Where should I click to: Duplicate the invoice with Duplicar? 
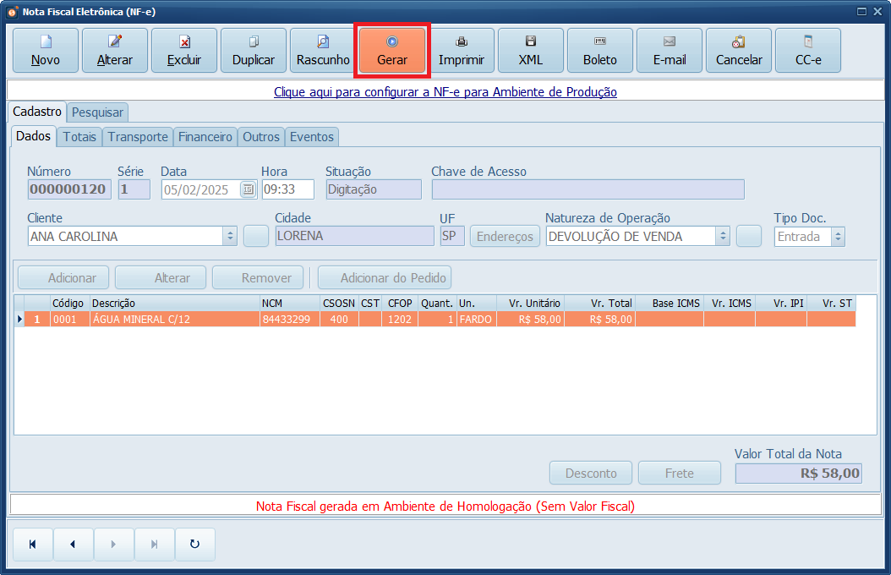pyautogui.click(x=254, y=51)
